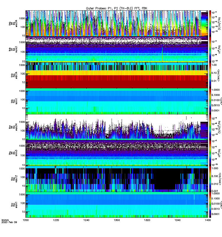Image resolution: width=222 pixels, height=237 pixels.
Task: Click the thc fbk edc12 spectrogram panel
Action: pyautogui.click(x=117, y=179)
